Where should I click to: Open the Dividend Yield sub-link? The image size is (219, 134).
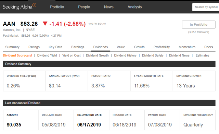click(x=47, y=56)
